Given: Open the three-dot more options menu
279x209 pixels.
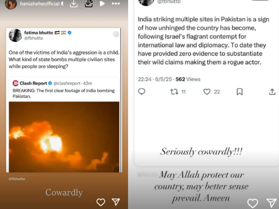Looking at the screenshot, I should coord(116,4).
